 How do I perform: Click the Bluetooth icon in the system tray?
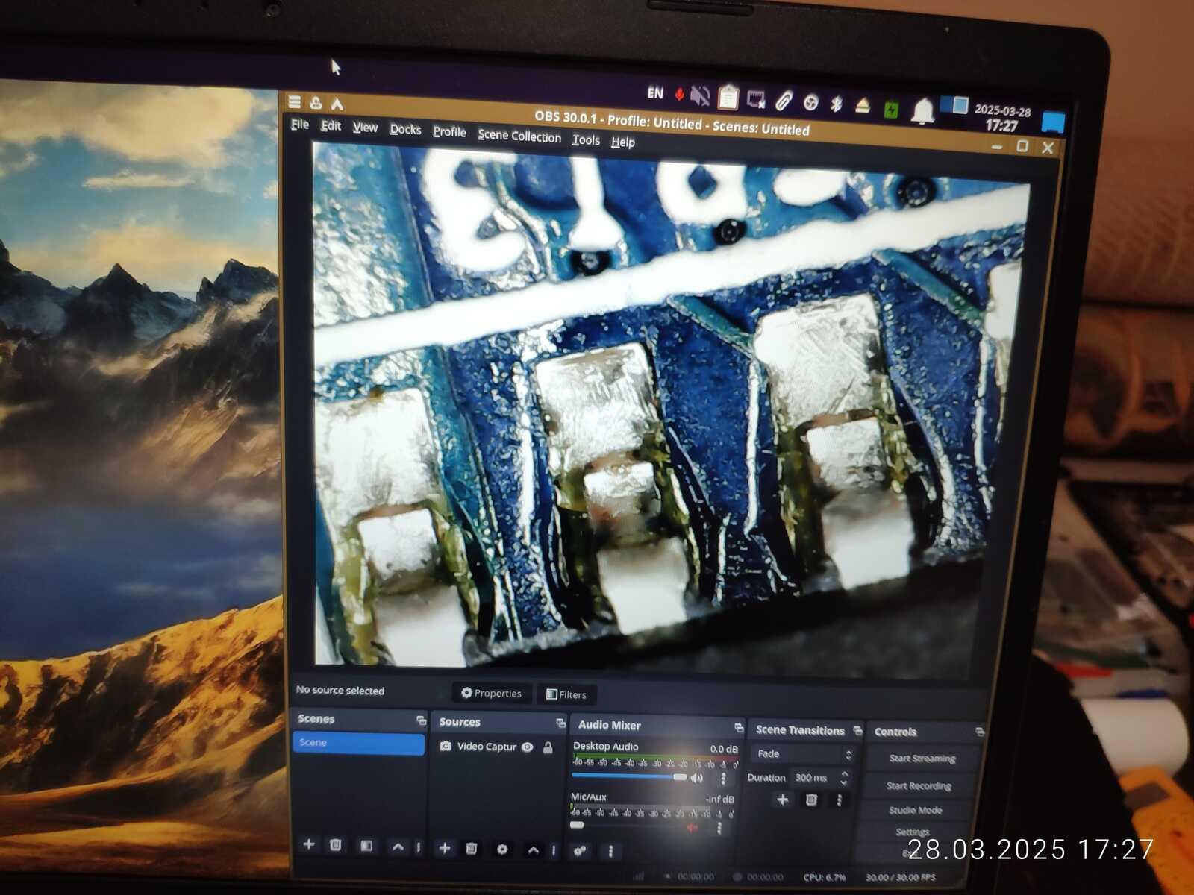[x=837, y=103]
